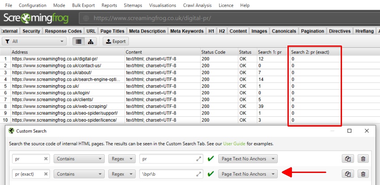Switch to the Meta Keywords tab
This screenshot has height=185, width=380.
point(187,31)
